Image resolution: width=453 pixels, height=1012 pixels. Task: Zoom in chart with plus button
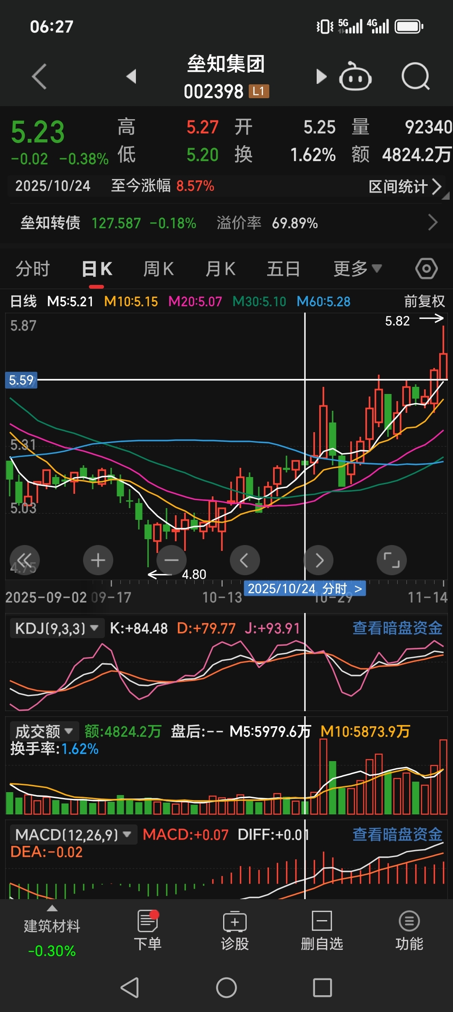(98, 560)
